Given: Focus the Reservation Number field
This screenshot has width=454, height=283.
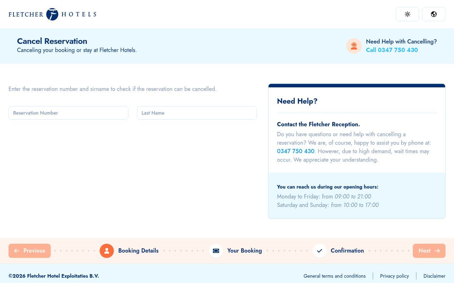Looking at the screenshot, I should [x=68, y=113].
